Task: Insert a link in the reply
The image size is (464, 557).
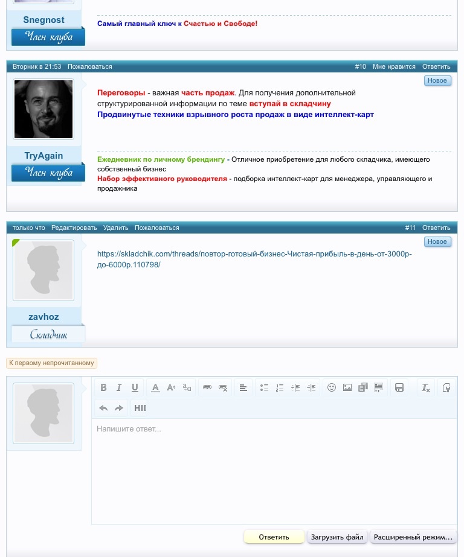Action: (x=207, y=387)
